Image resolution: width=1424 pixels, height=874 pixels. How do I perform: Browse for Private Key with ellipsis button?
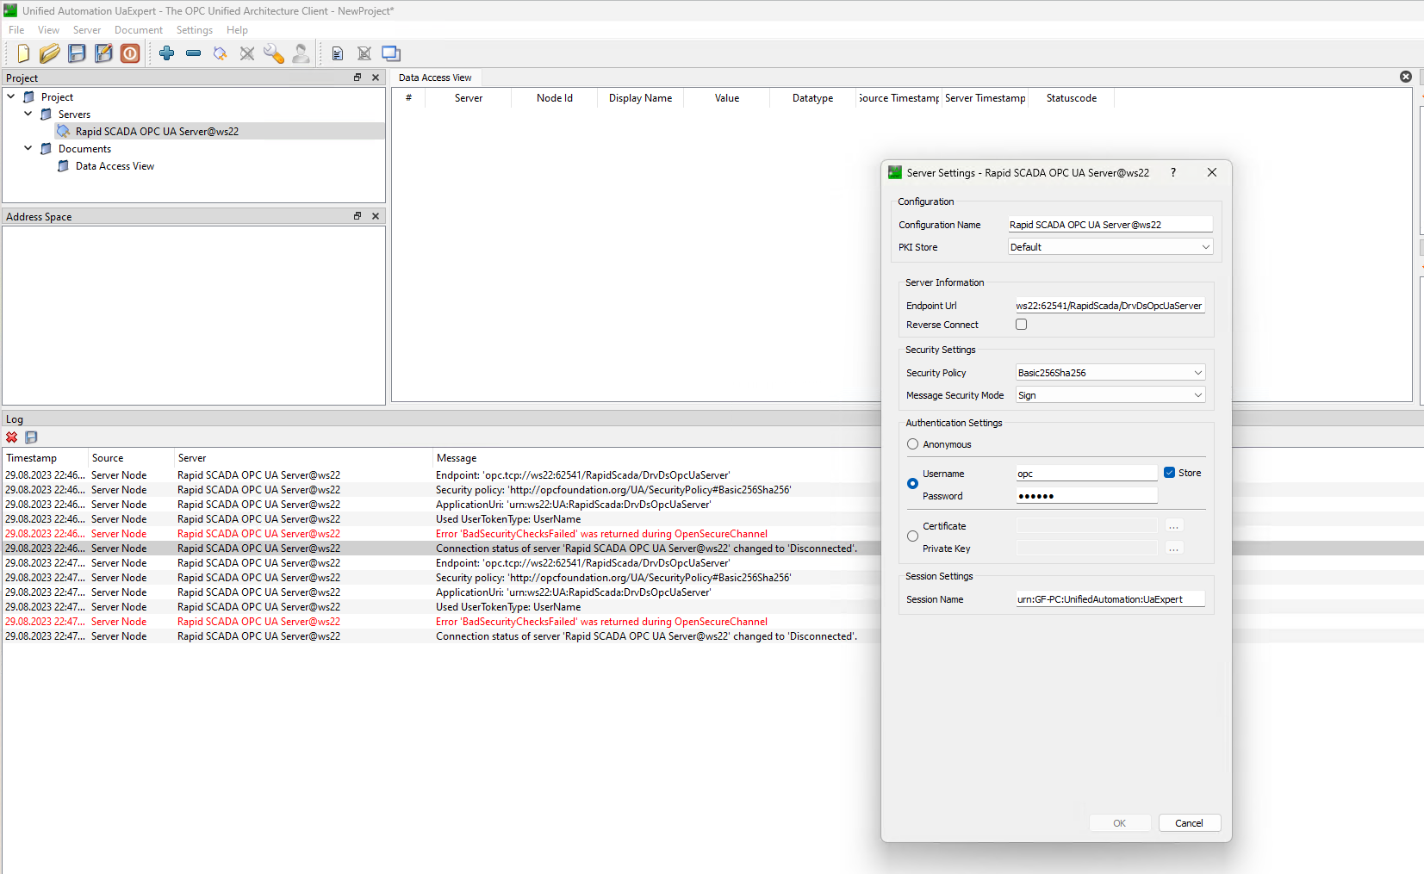pyautogui.click(x=1174, y=549)
